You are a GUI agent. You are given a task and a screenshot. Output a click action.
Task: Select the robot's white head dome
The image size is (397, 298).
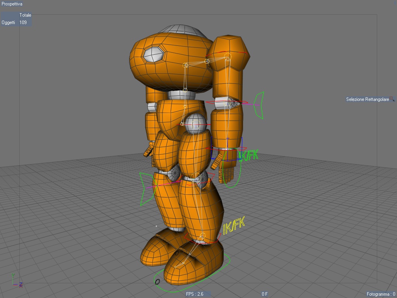(181, 30)
